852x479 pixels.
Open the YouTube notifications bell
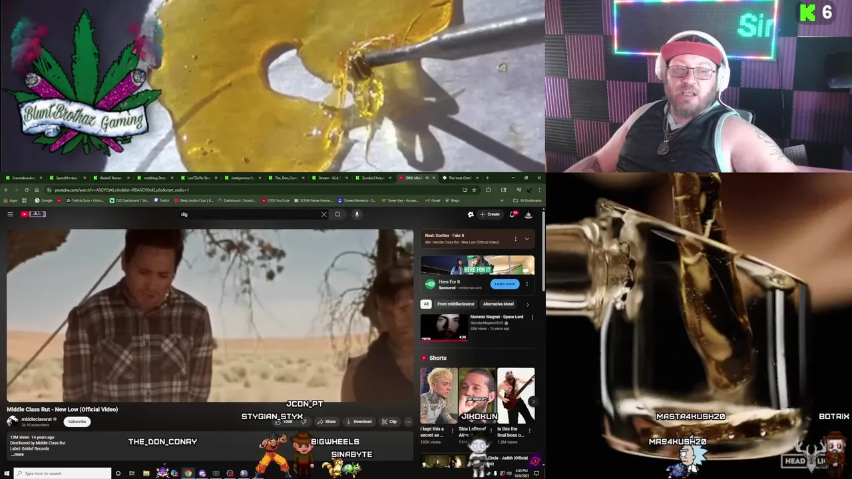pyautogui.click(x=513, y=214)
